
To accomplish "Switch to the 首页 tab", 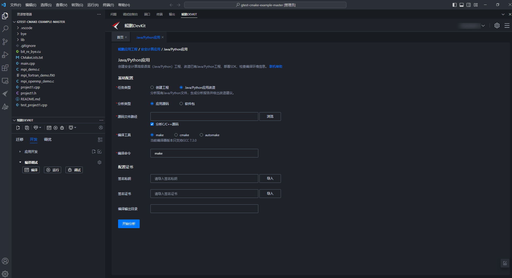I will [120, 37].
